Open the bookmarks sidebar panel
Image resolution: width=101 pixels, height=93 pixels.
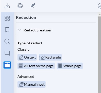pyautogui.click(x=7, y=30)
